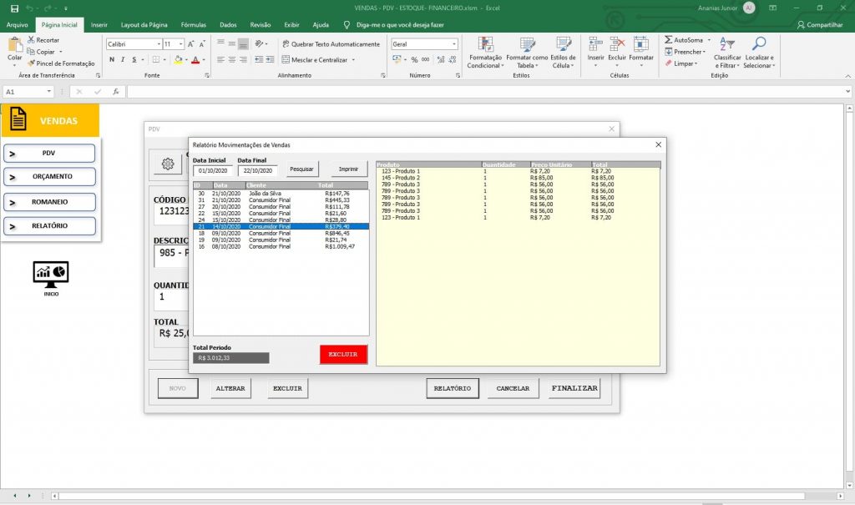
Task: Open Formatação Condicional in the ribbon
Action: click(x=487, y=52)
